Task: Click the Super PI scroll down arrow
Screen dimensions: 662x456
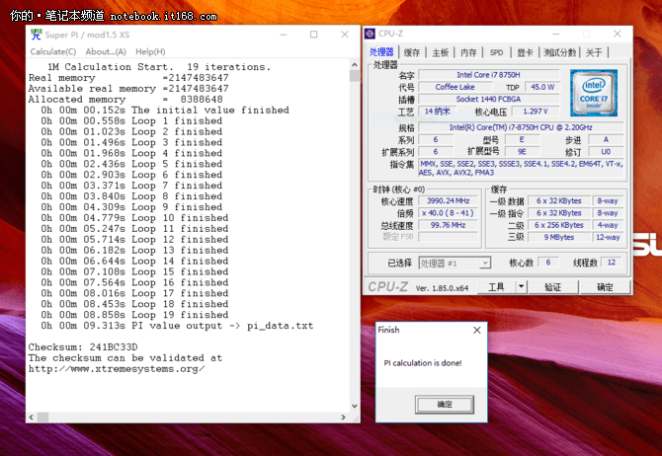Action: click(355, 407)
